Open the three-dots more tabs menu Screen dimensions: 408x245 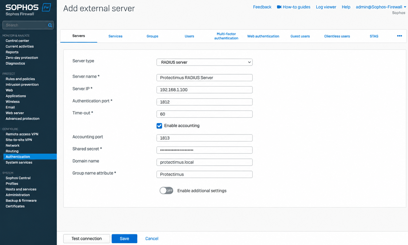tap(399, 36)
